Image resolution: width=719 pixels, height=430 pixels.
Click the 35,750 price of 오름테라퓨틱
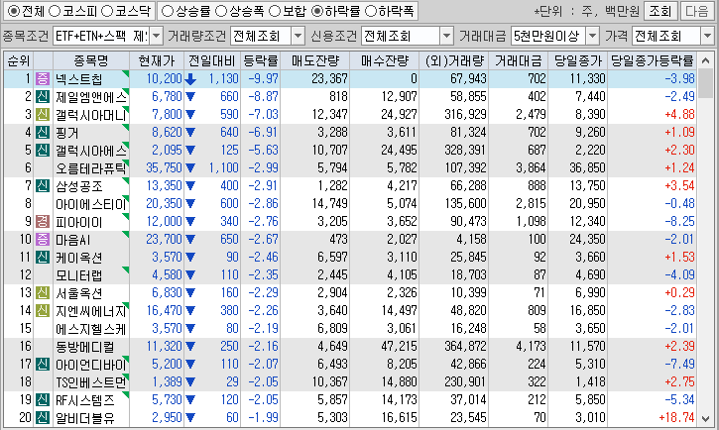(x=164, y=168)
